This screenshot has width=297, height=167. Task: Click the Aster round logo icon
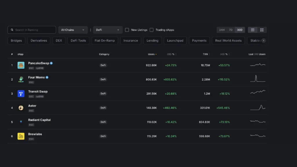21,108
